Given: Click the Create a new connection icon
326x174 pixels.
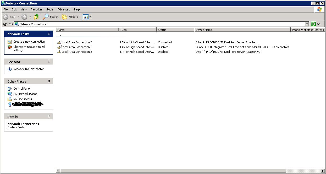Looking at the screenshot, I should 10,42.
